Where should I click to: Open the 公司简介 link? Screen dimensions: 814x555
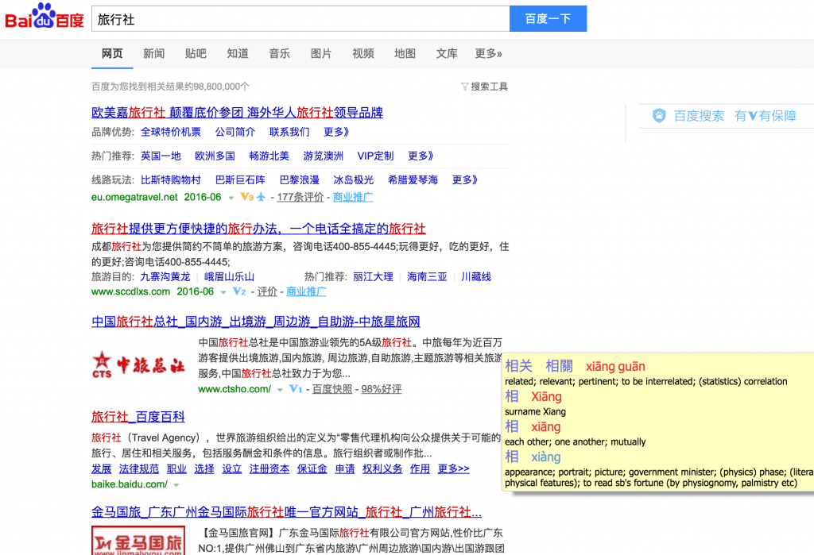click(x=235, y=132)
